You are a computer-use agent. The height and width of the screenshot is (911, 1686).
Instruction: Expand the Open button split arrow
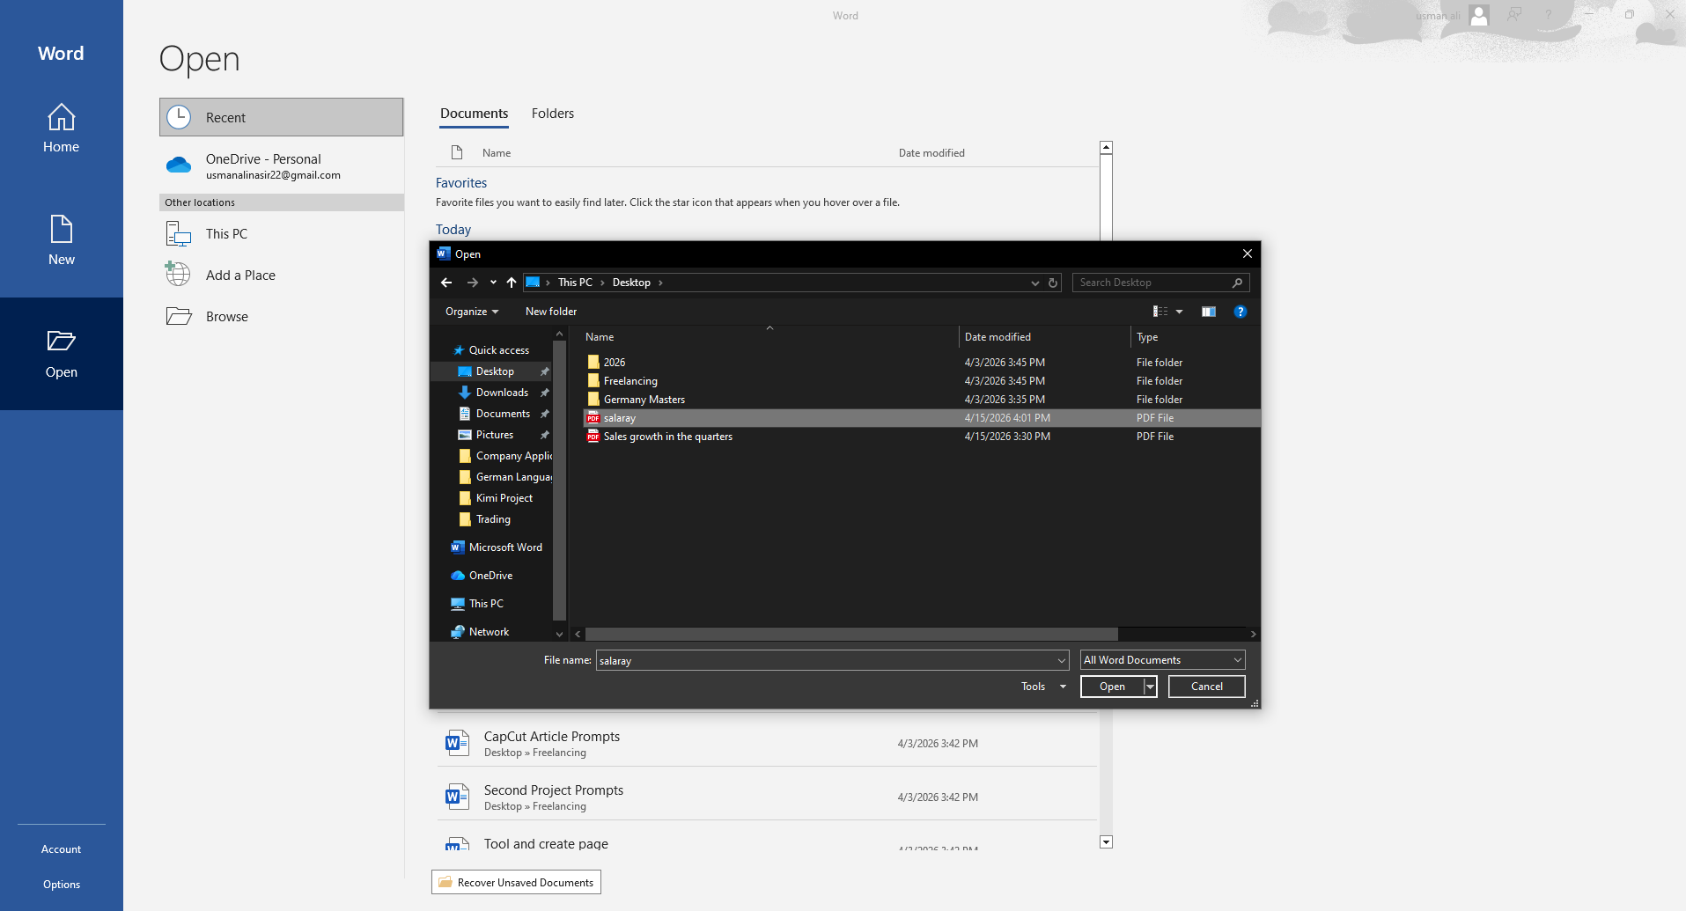tap(1150, 687)
